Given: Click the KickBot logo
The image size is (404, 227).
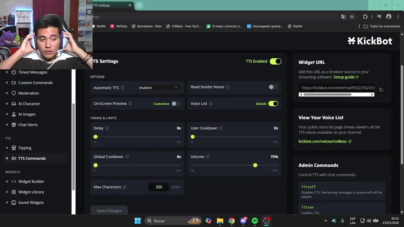Looking at the screenshot, I should click(370, 41).
